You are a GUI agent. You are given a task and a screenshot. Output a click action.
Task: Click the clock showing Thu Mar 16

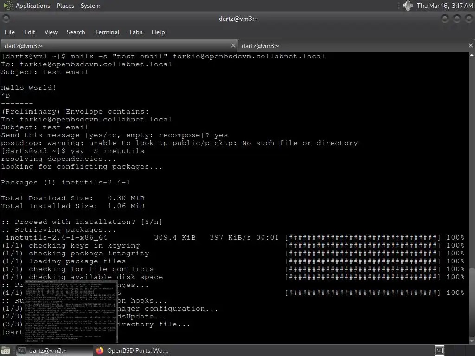pyautogui.click(x=444, y=6)
